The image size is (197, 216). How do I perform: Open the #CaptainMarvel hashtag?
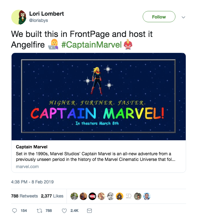[x=91, y=45]
